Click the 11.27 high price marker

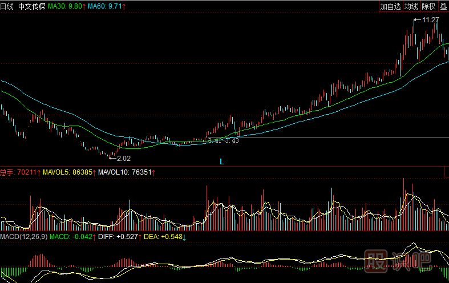point(430,20)
